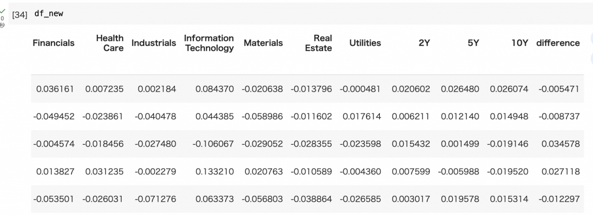Image resolution: width=593 pixels, height=215 pixels.
Task: Select the 5Y column header
Action: pyautogui.click(x=473, y=43)
